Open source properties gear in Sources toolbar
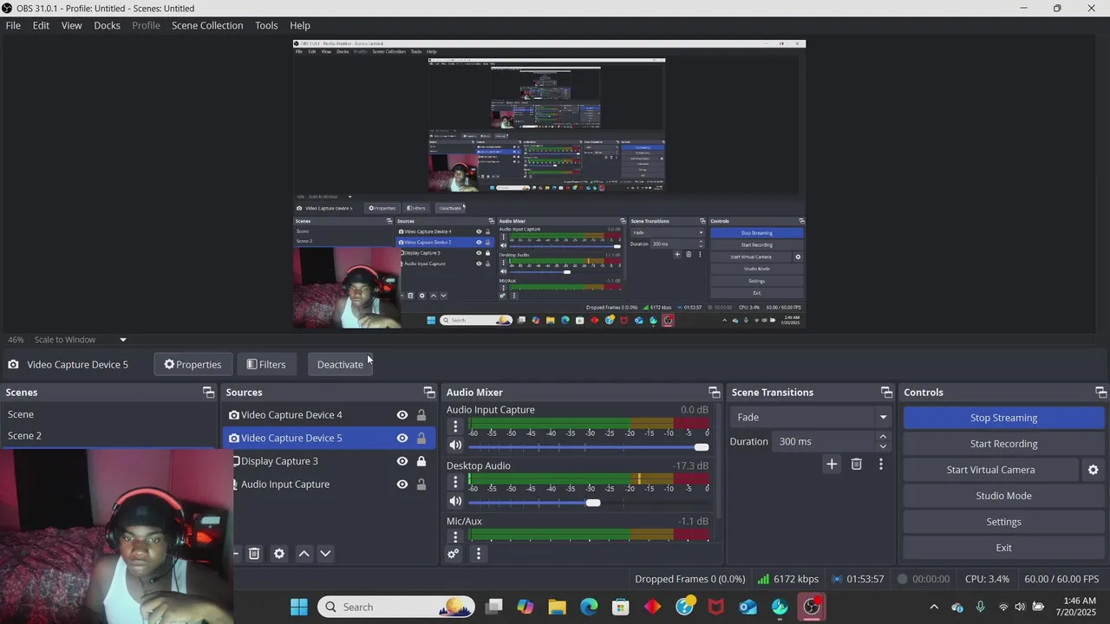This screenshot has width=1110, height=624. (x=279, y=554)
